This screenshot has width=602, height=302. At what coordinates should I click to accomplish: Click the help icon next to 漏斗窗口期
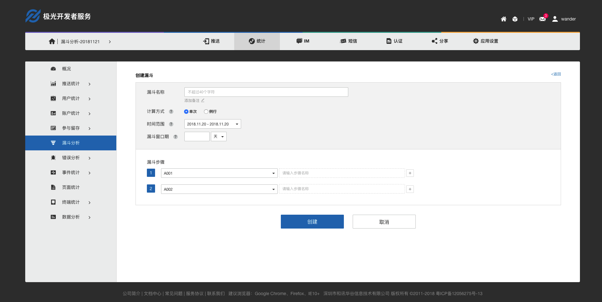coord(176,137)
